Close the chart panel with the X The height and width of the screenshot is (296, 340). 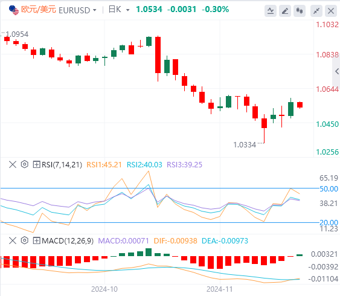tap(331, 11)
